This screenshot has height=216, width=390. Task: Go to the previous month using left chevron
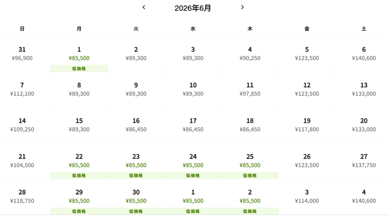tap(144, 7)
